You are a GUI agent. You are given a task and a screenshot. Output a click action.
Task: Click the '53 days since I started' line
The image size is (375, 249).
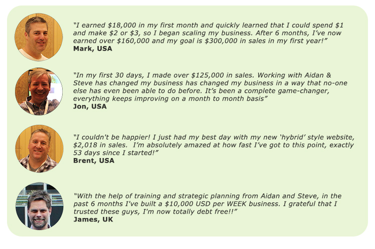(114, 153)
